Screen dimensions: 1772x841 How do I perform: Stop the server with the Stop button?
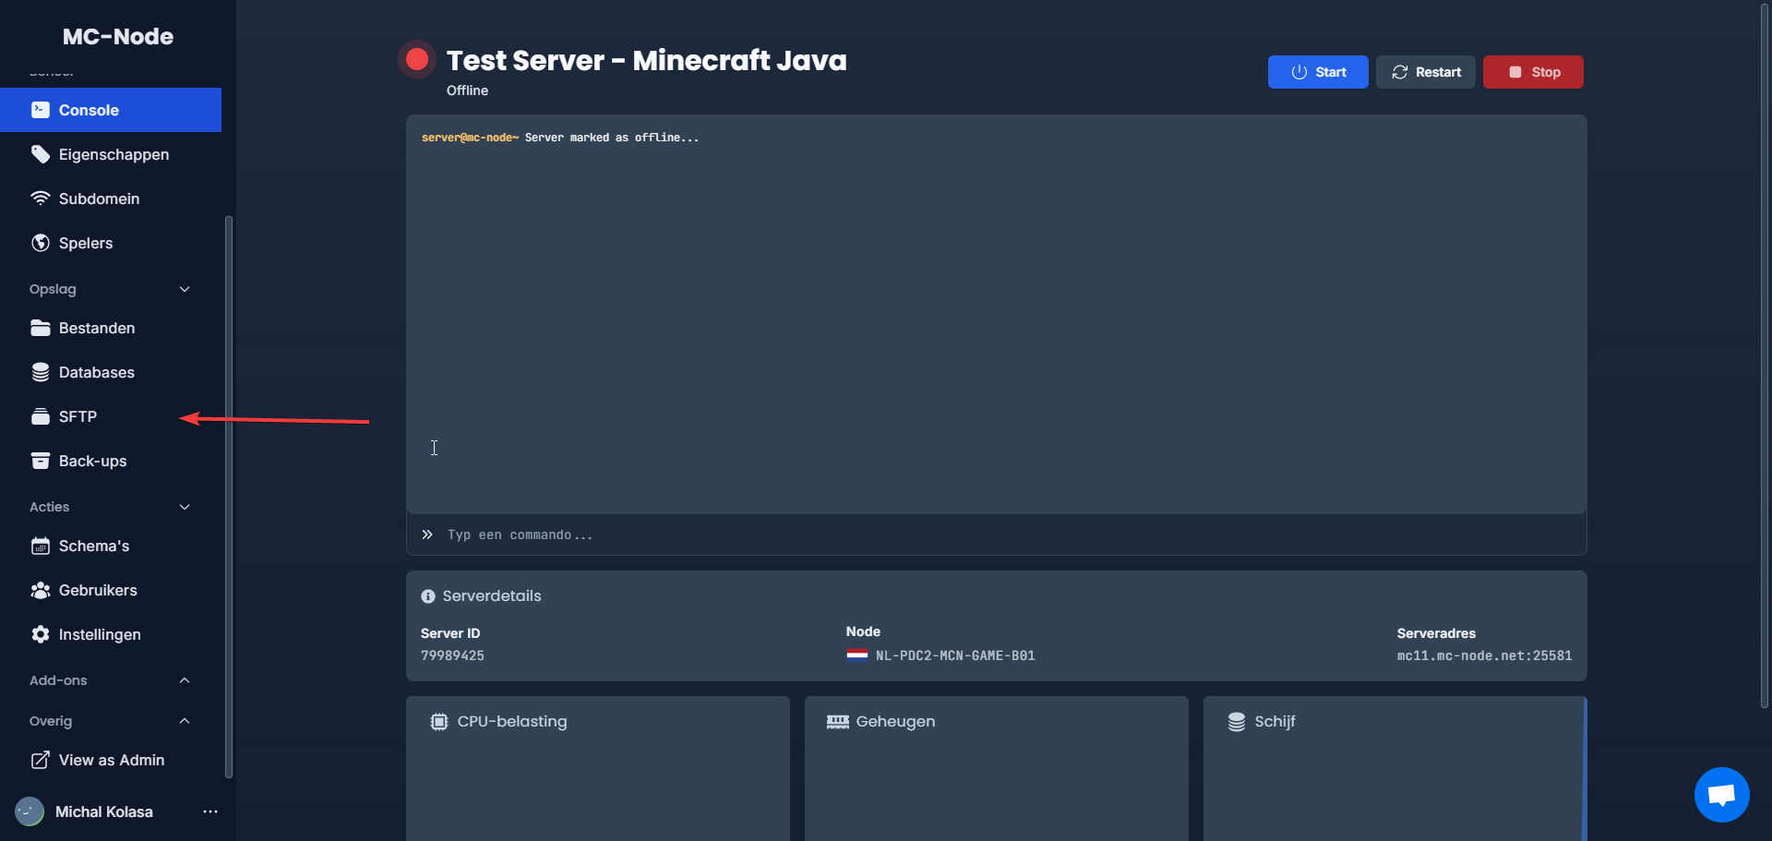(x=1533, y=72)
